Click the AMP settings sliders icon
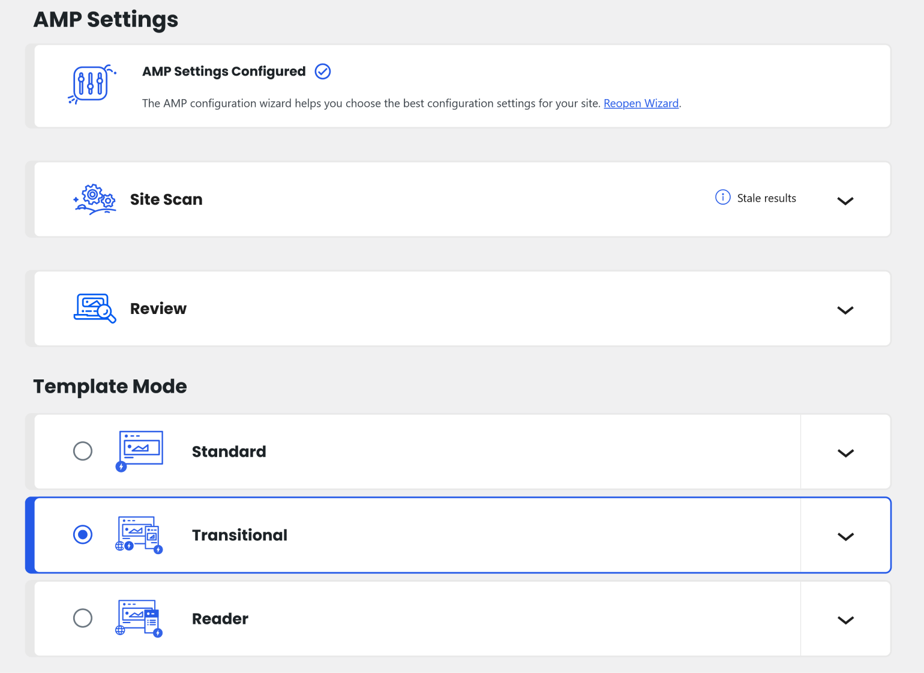This screenshot has width=924, height=673. coord(92,84)
